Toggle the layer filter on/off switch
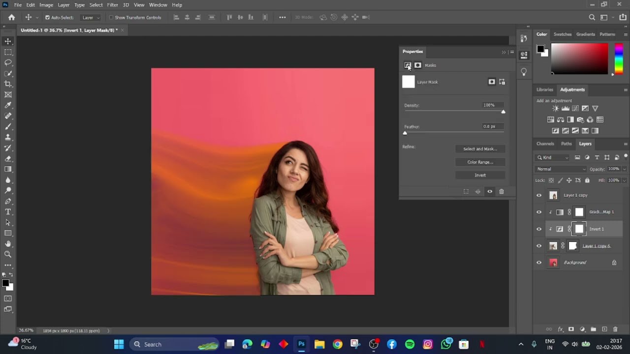The width and height of the screenshot is (630, 354). tap(626, 156)
